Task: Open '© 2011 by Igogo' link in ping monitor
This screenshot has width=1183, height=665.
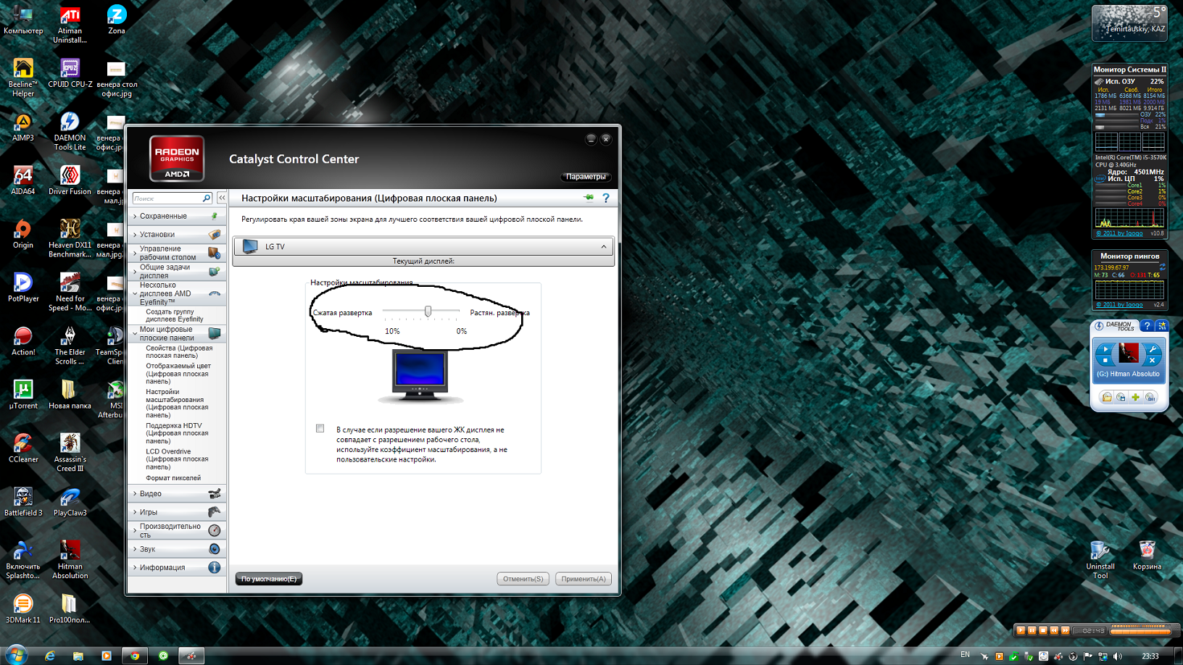Action: pyautogui.click(x=1119, y=304)
